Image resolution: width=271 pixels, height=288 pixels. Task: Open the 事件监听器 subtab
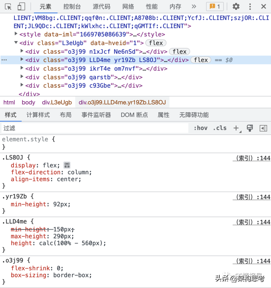coord(96,115)
